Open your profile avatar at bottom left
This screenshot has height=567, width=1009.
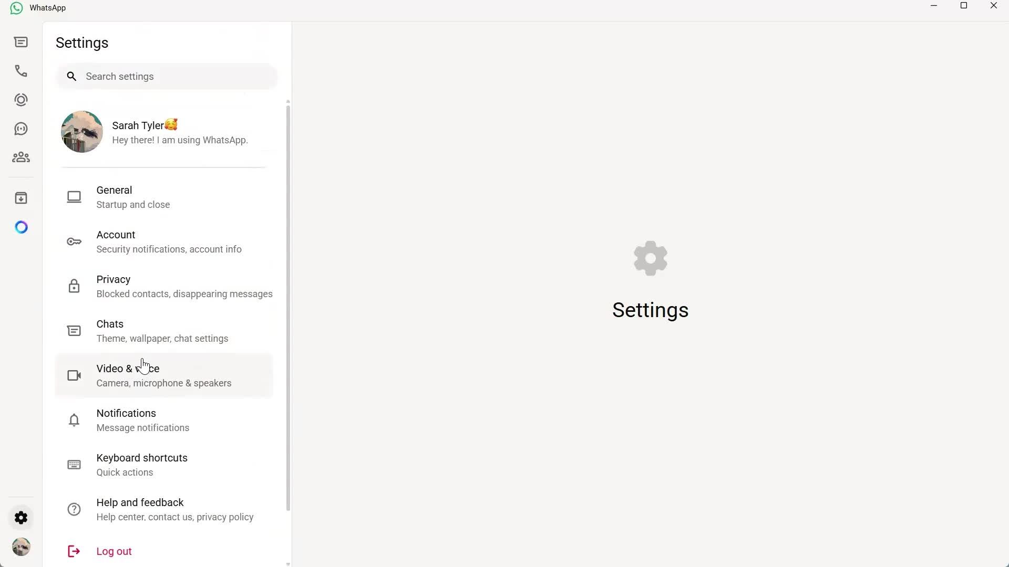[21, 547]
